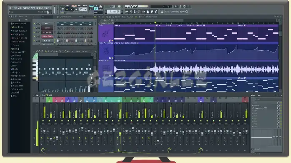Adjust the master fader in the mixer
This screenshot has height=163, width=291.
point(45,131)
